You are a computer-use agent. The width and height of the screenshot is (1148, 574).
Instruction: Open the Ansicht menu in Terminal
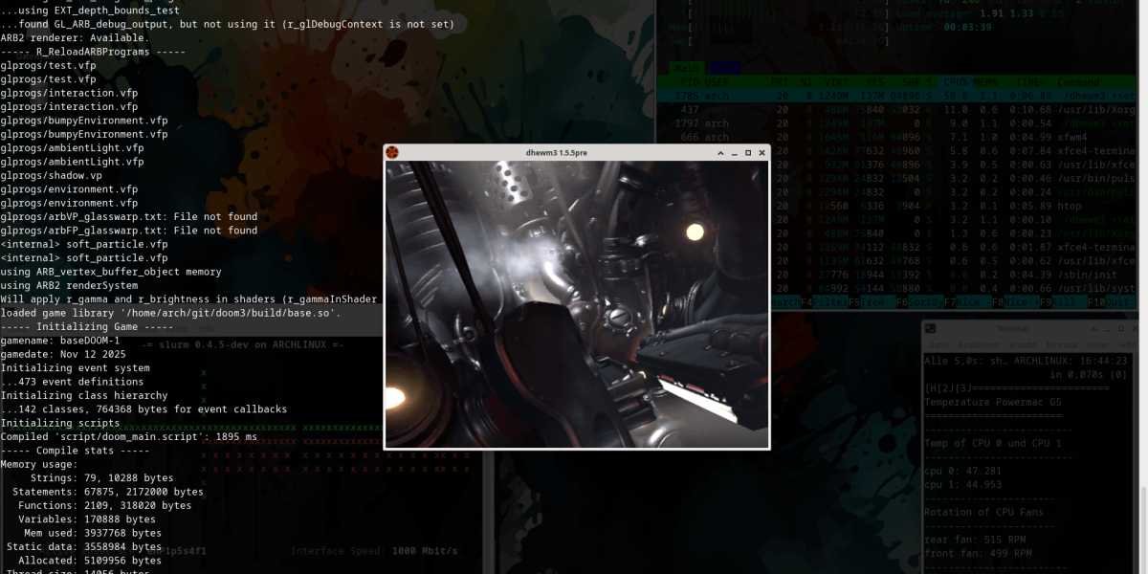coord(1023,344)
